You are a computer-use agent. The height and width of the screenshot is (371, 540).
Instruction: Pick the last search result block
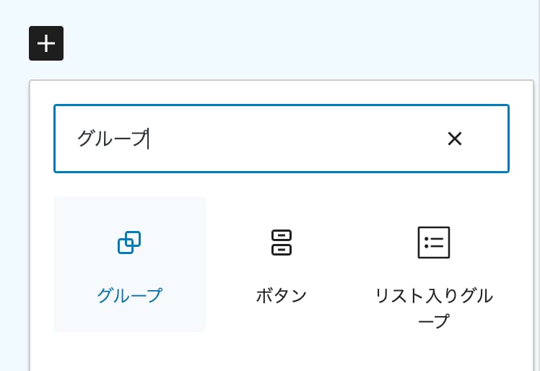point(434,264)
